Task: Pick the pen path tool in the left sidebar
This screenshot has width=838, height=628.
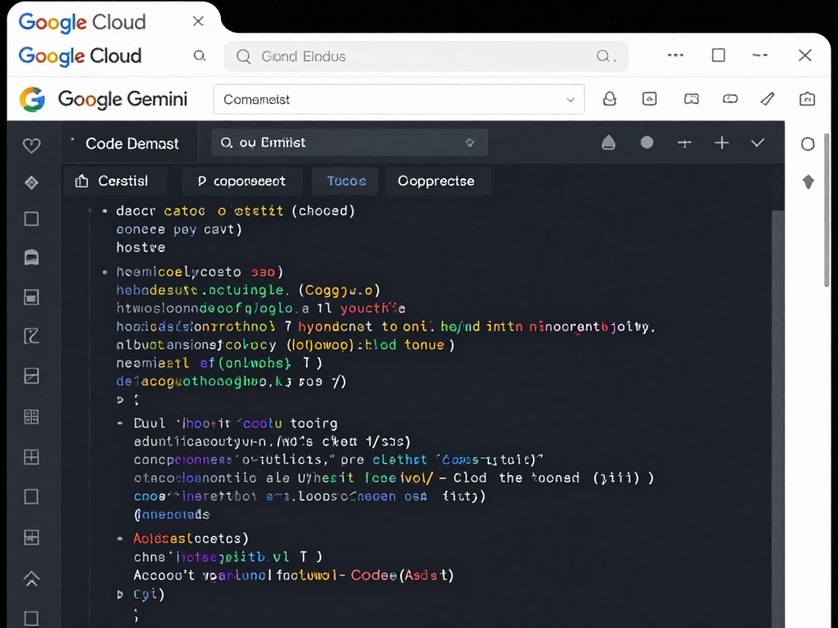Action: (31, 335)
